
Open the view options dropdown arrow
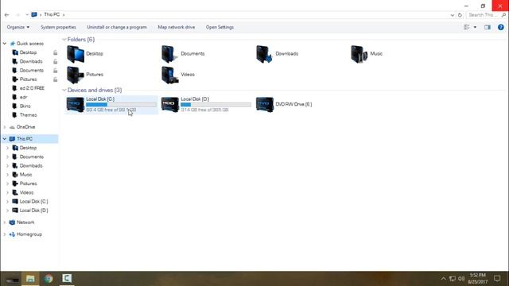tap(475, 27)
